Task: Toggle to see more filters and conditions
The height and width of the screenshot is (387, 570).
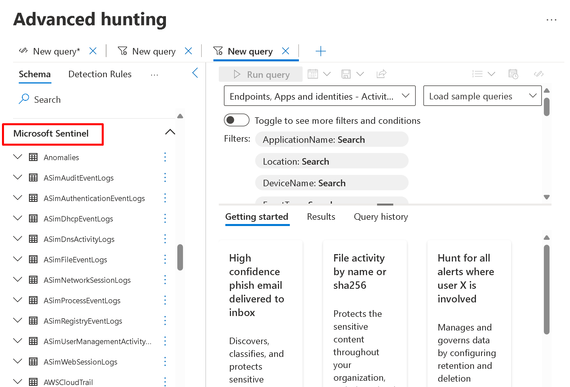Action: coord(236,120)
